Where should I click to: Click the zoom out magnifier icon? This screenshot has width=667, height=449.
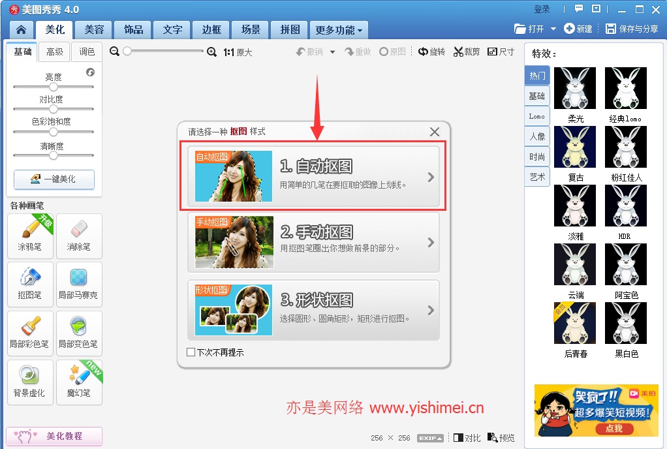[x=114, y=52]
